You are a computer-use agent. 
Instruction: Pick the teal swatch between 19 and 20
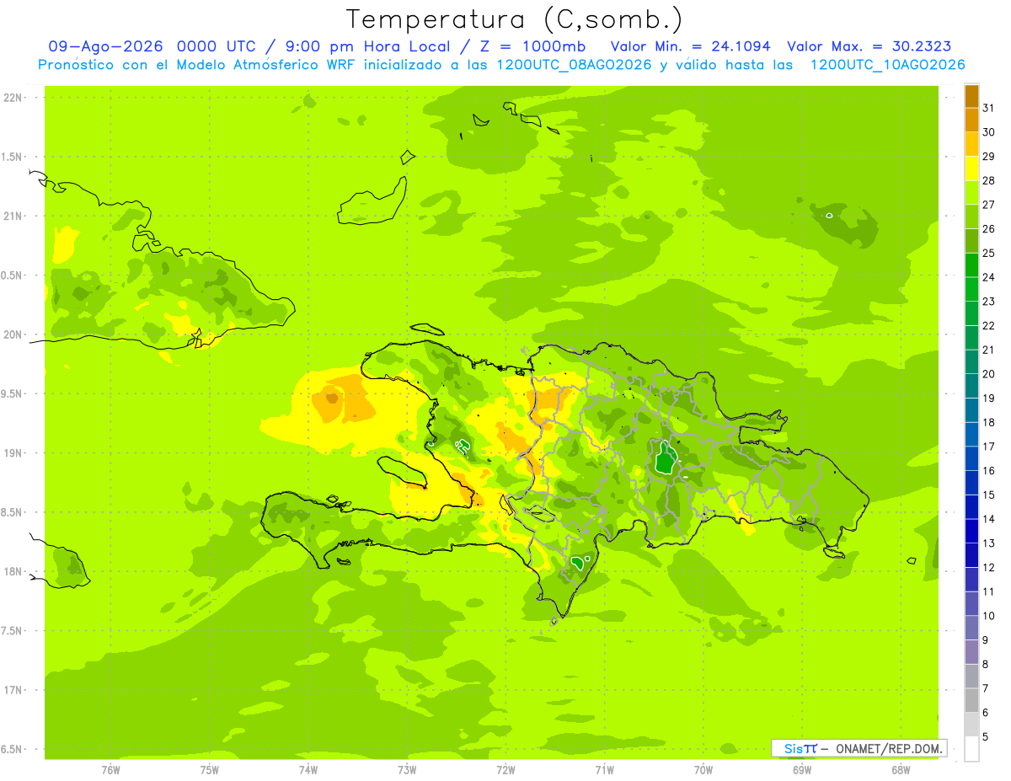(x=971, y=386)
